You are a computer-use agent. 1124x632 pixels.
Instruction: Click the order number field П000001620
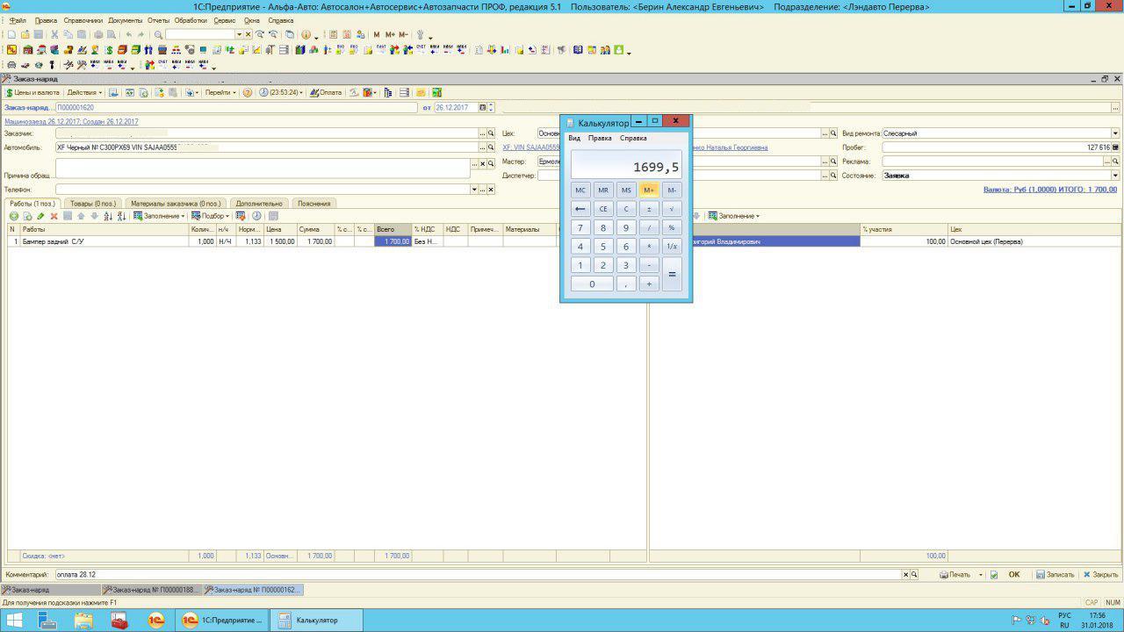pos(236,108)
